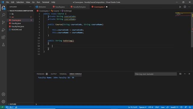Click the editor minimap
The image size is (193, 109).
(183, 14)
